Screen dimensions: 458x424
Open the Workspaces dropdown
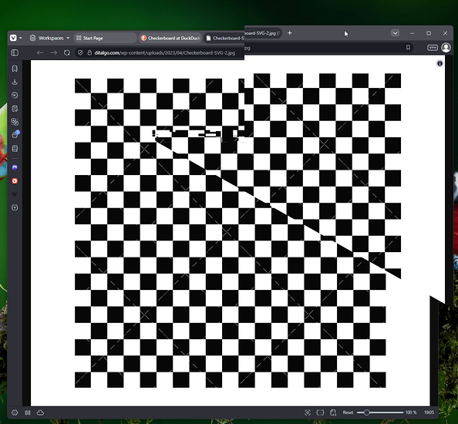coord(49,38)
